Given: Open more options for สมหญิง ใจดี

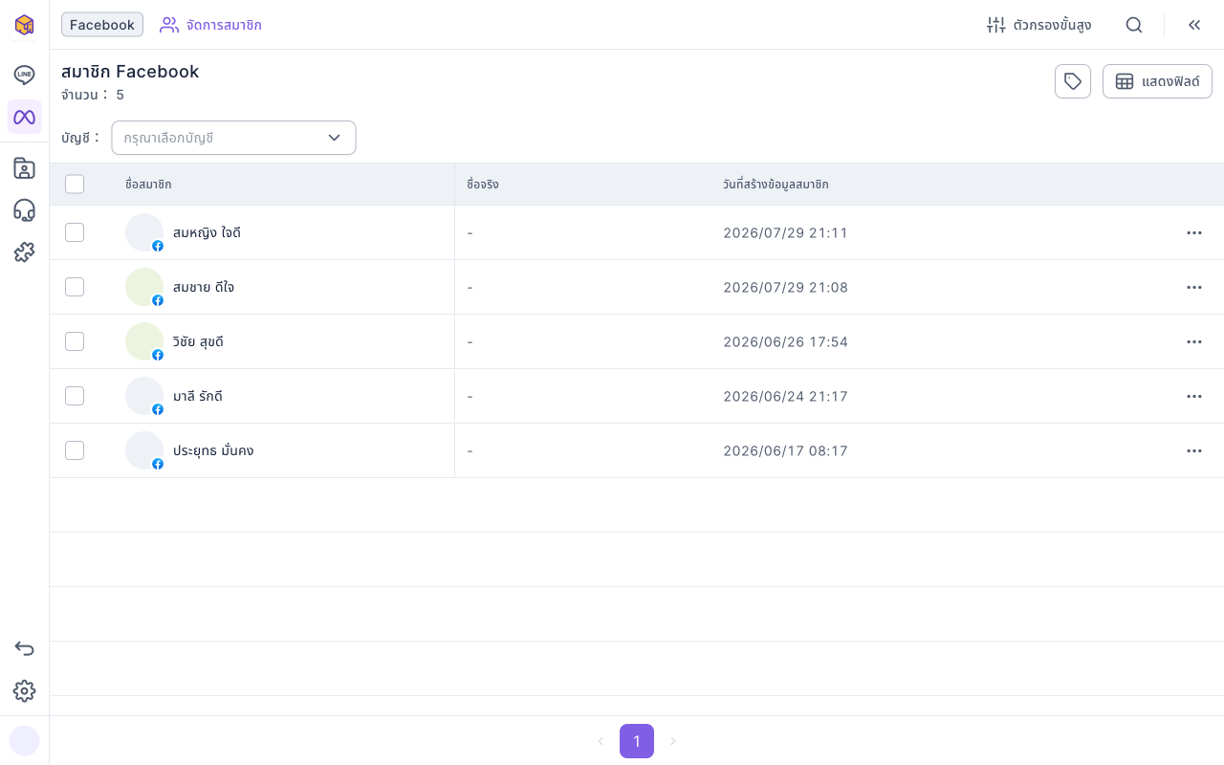Looking at the screenshot, I should pos(1194,232).
